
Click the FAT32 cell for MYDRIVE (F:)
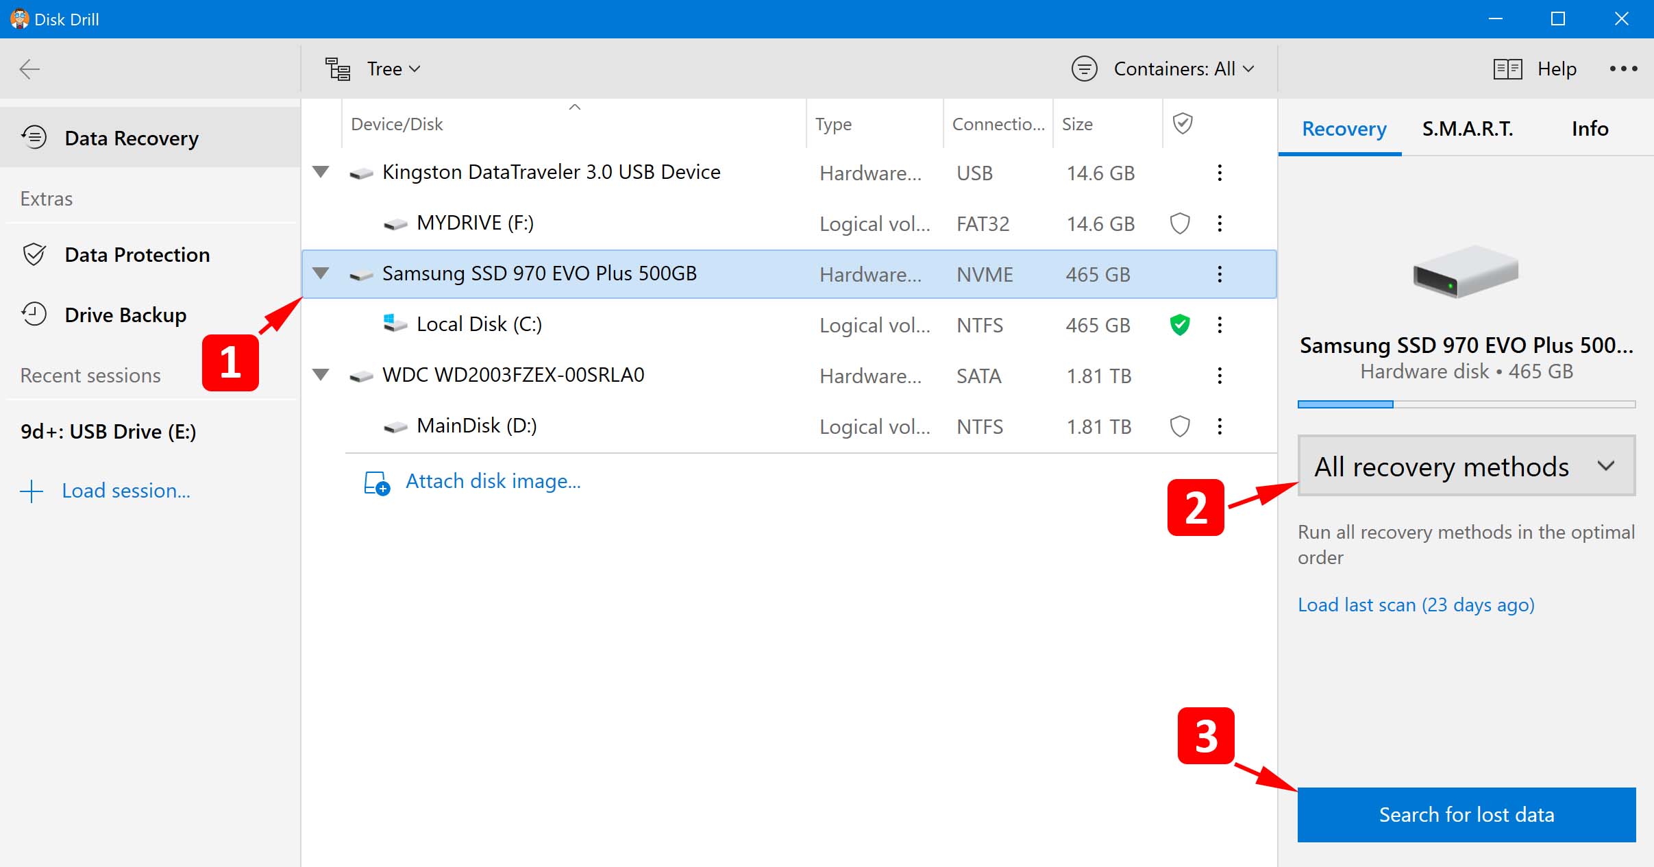point(983,224)
